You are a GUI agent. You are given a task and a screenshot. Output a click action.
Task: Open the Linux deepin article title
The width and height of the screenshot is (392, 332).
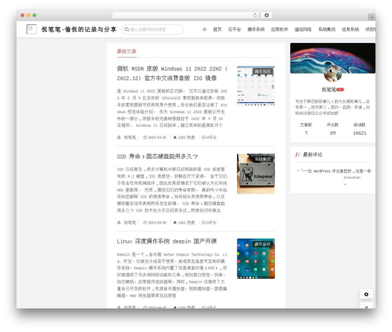(167, 241)
